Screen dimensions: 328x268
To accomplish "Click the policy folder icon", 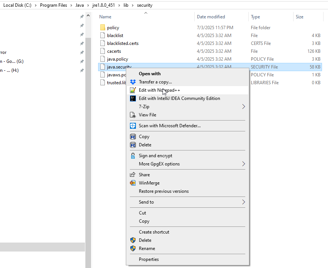I will pyautogui.click(x=103, y=27).
